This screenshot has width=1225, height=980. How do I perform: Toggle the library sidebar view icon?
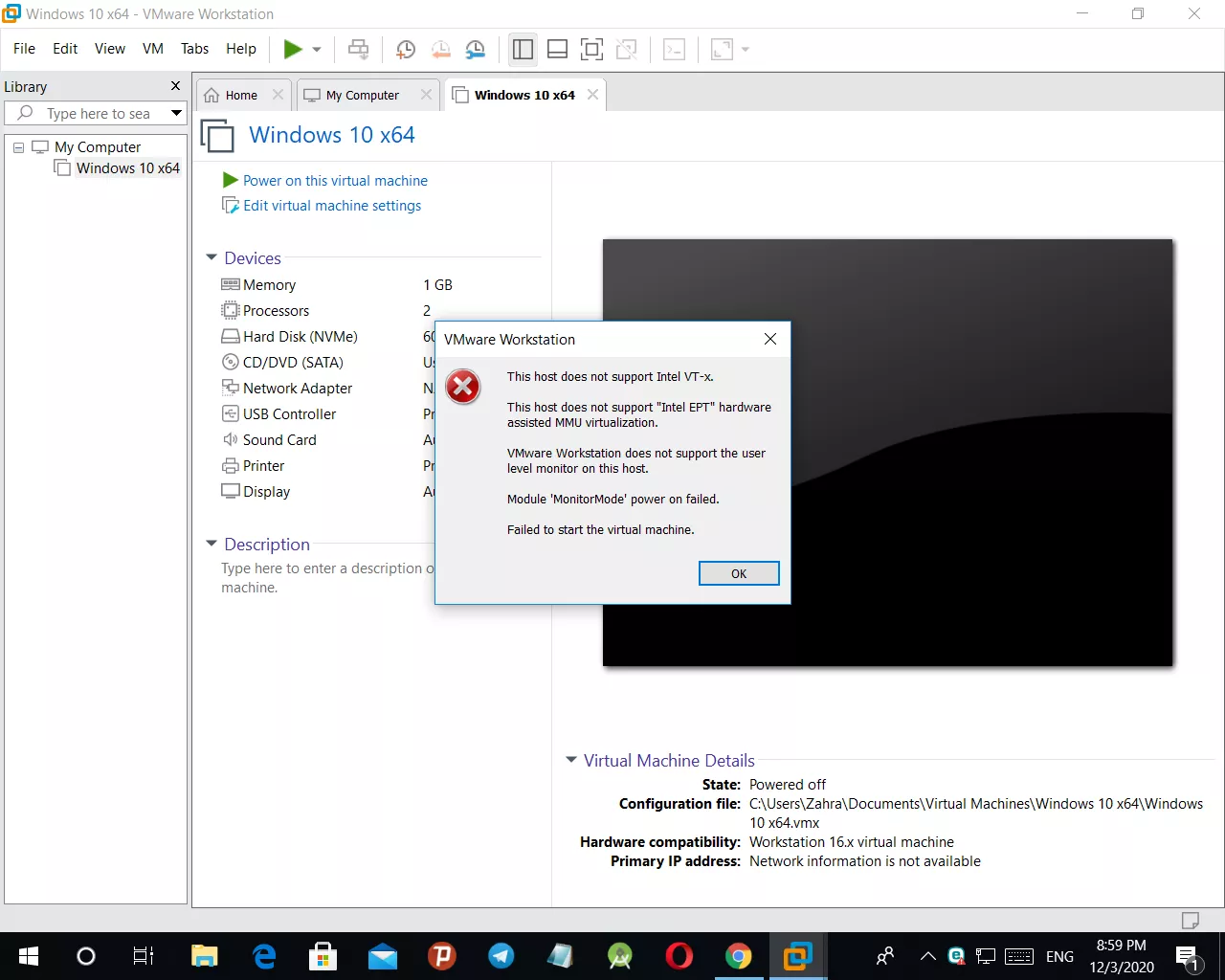[x=523, y=49]
